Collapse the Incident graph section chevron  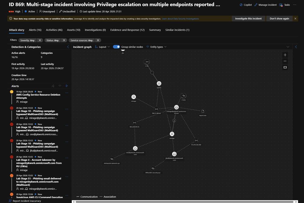(x=288, y=47)
